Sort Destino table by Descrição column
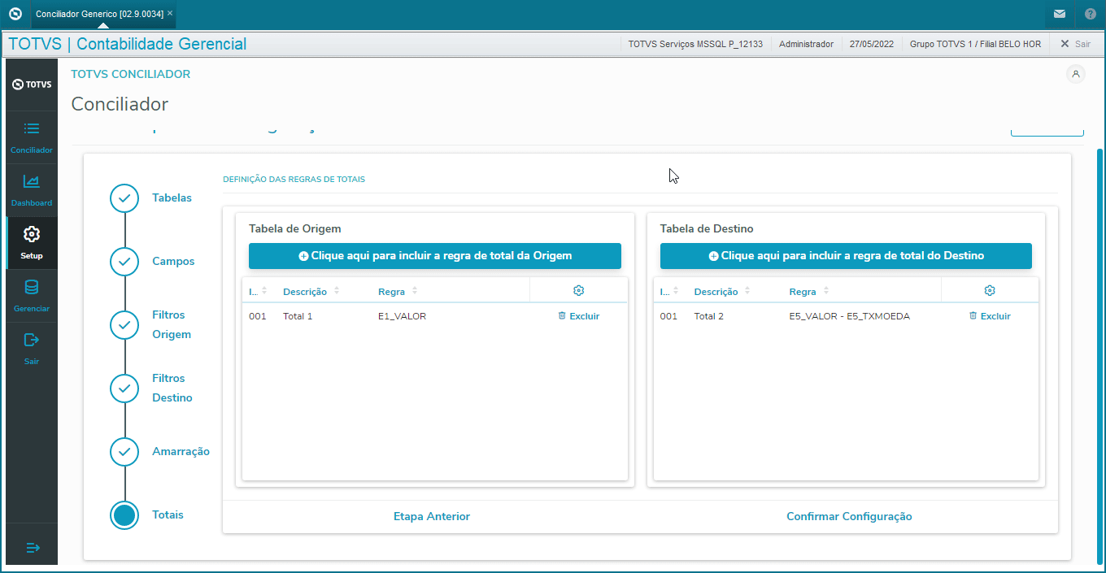Image resolution: width=1106 pixels, height=573 pixels. pos(747,291)
